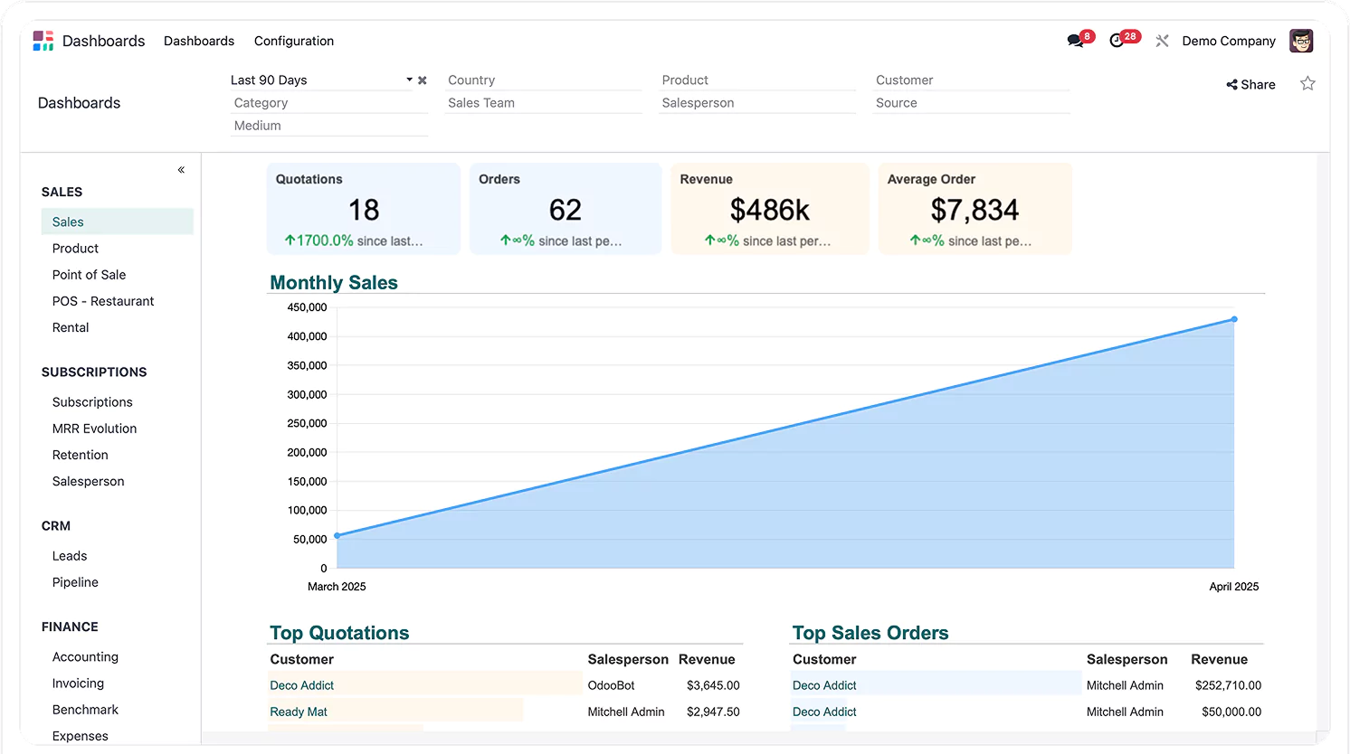Click the wrench tools icon
Viewport: 1350px width, 754px height.
[x=1162, y=41]
